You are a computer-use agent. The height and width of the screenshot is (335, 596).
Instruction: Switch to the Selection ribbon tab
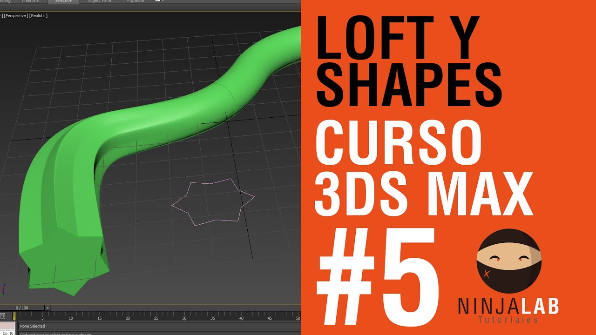pyautogui.click(x=64, y=1)
